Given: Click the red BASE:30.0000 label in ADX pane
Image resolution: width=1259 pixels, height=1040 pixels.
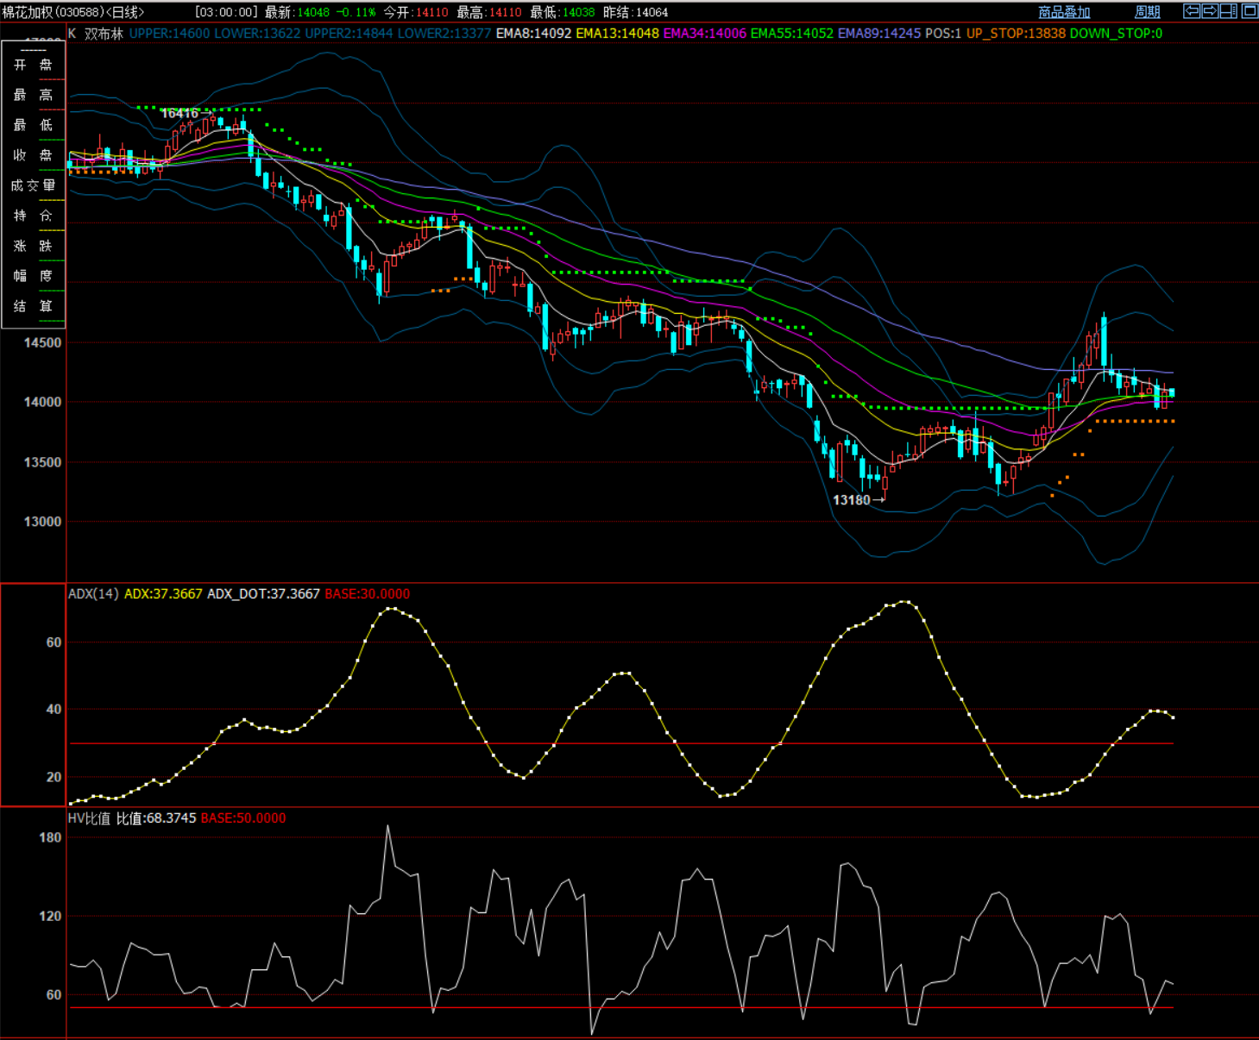Looking at the screenshot, I should 367,593.
